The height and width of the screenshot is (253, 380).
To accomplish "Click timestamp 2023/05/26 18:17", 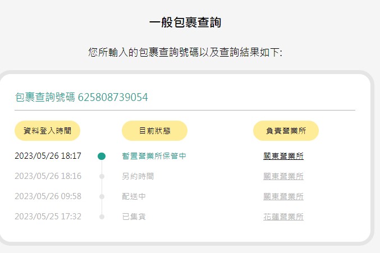I will [48, 156].
